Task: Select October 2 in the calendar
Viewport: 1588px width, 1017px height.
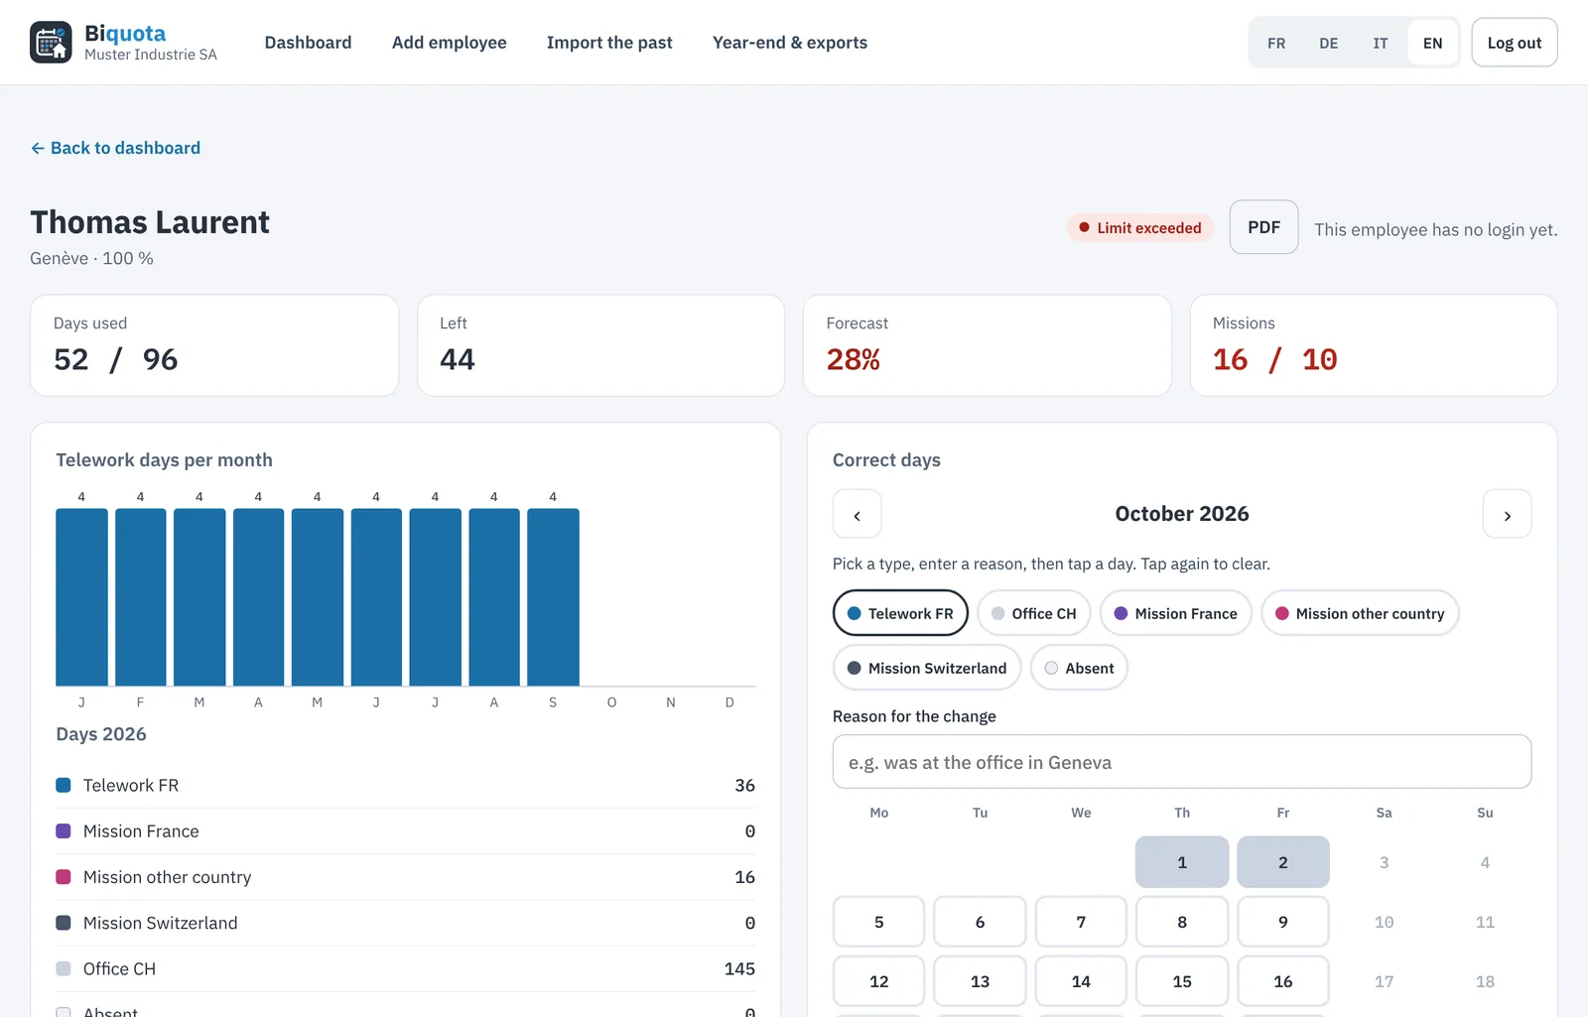Action: (1283, 862)
